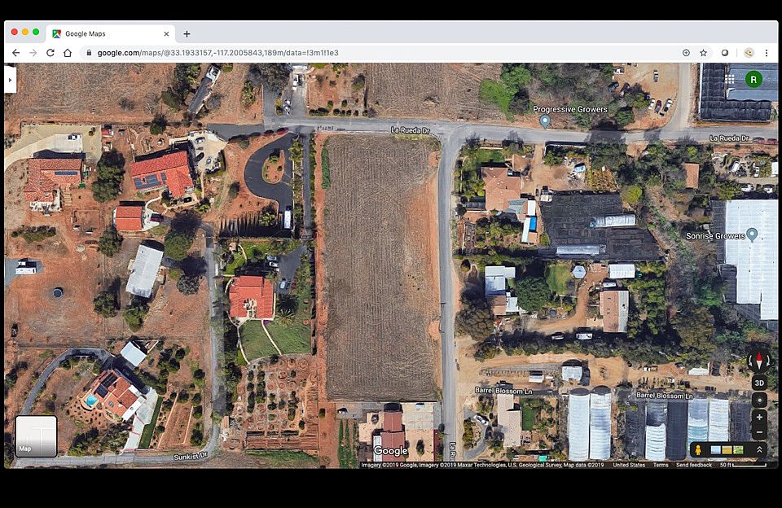Click Send feedback link

(694, 465)
